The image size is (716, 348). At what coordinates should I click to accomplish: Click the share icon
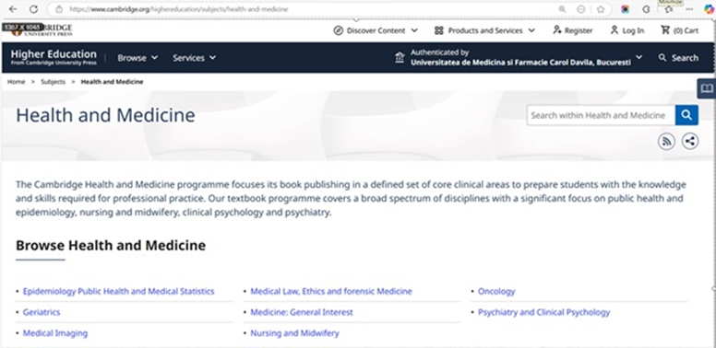coord(690,141)
